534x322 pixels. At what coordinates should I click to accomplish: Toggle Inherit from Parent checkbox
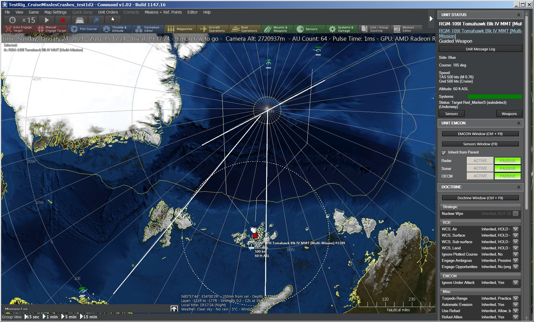pos(444,152)
